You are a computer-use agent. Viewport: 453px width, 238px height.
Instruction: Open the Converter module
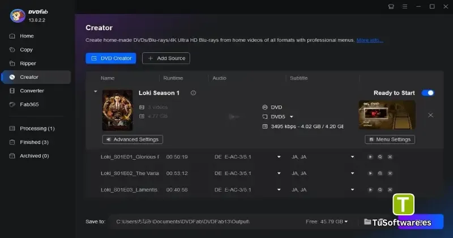point(32,91)
